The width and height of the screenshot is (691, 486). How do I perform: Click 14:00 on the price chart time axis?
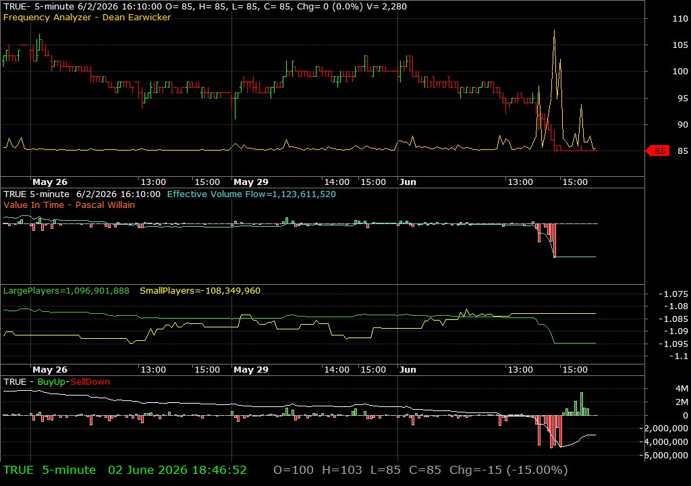[337, 182]
